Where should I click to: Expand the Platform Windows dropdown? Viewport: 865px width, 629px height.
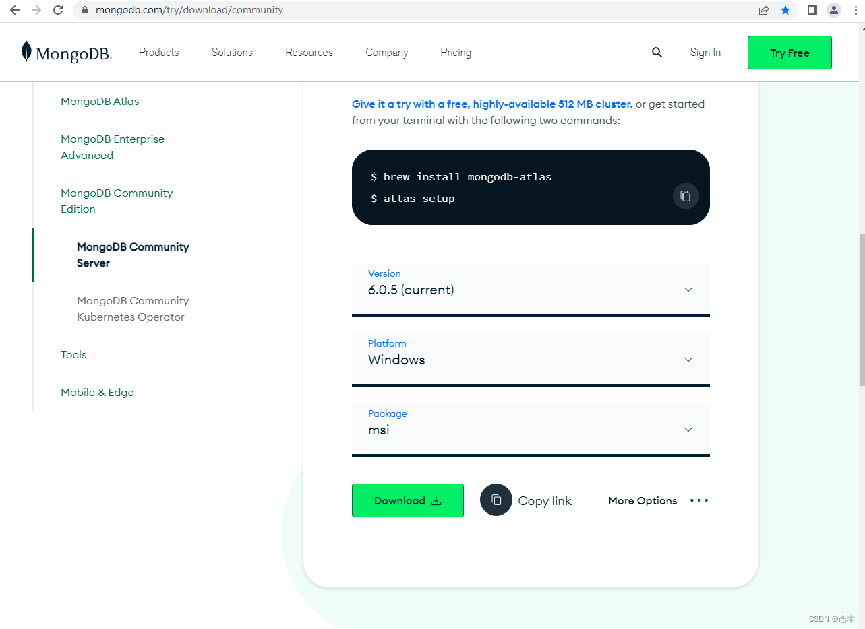(x=531, y=359)
